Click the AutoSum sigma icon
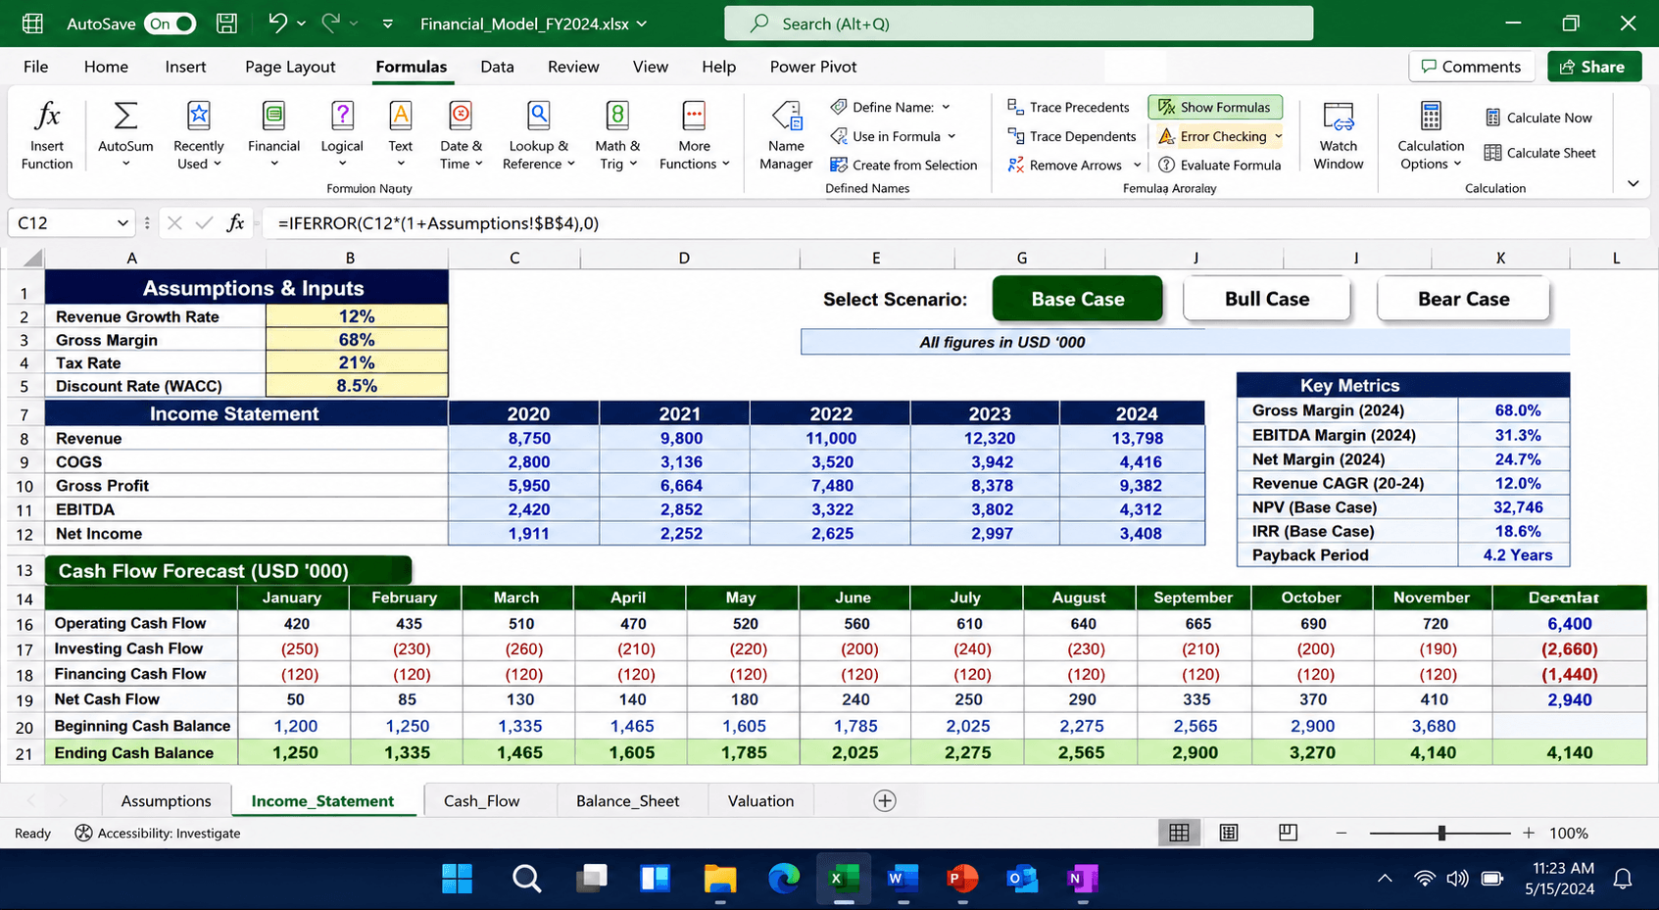 pos(125,116)
